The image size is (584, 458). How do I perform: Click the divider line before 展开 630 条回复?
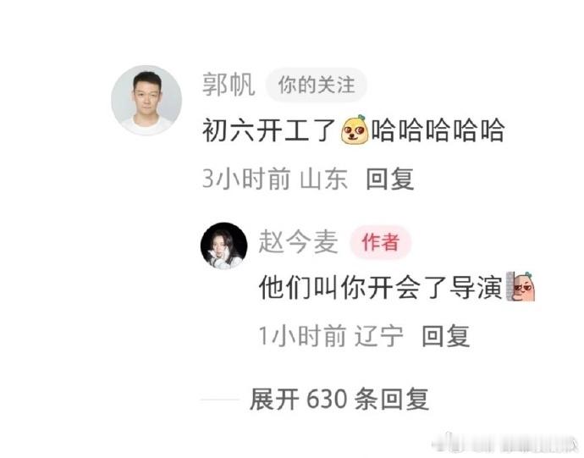tap(220, 400)
